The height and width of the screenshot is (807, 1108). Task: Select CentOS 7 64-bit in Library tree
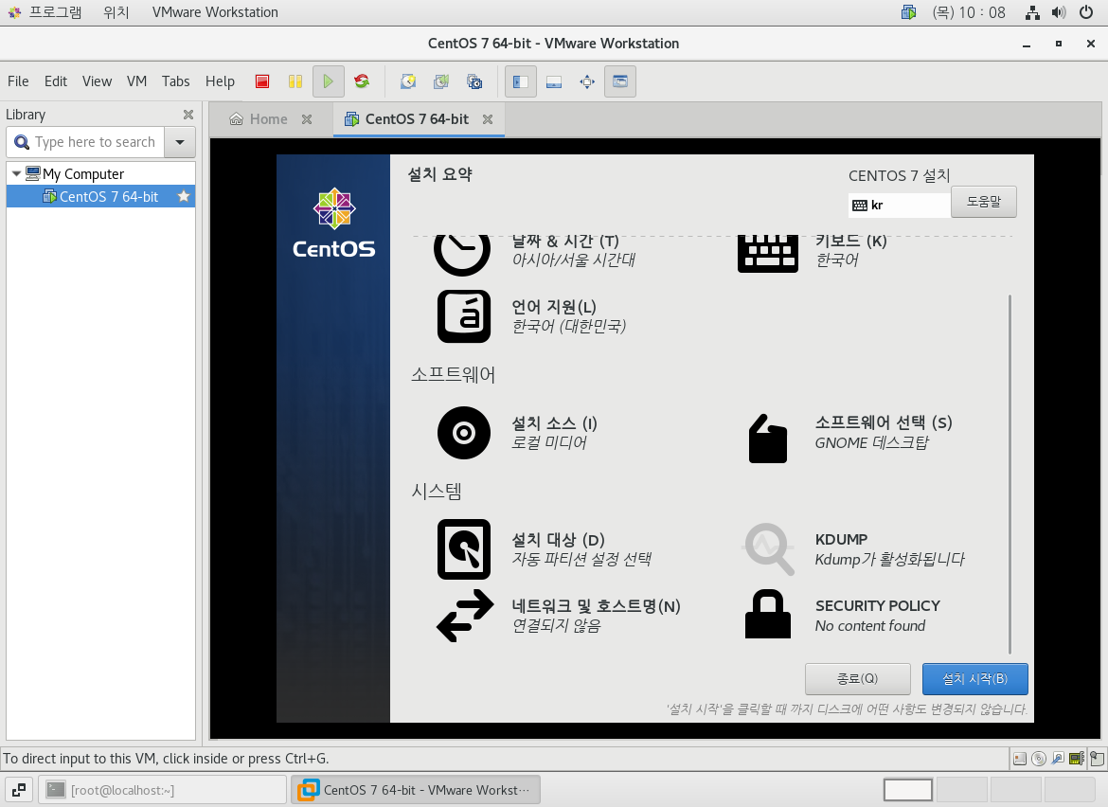(x=100, y=196)
